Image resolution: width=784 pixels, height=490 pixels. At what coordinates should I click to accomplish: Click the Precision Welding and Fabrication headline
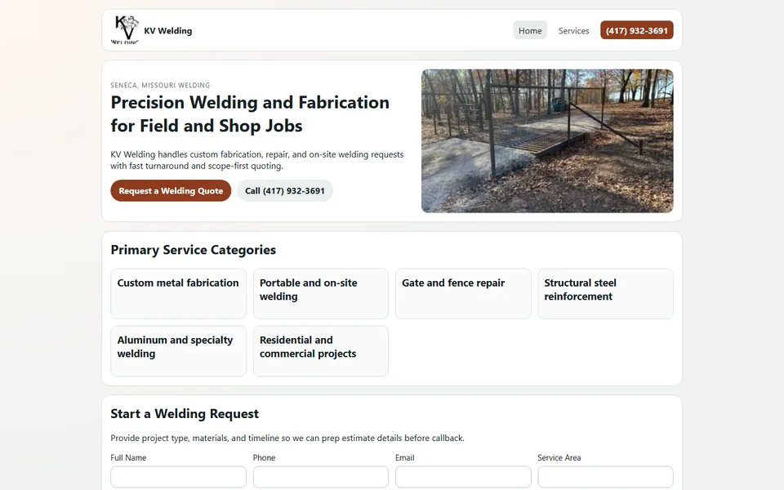250,114
